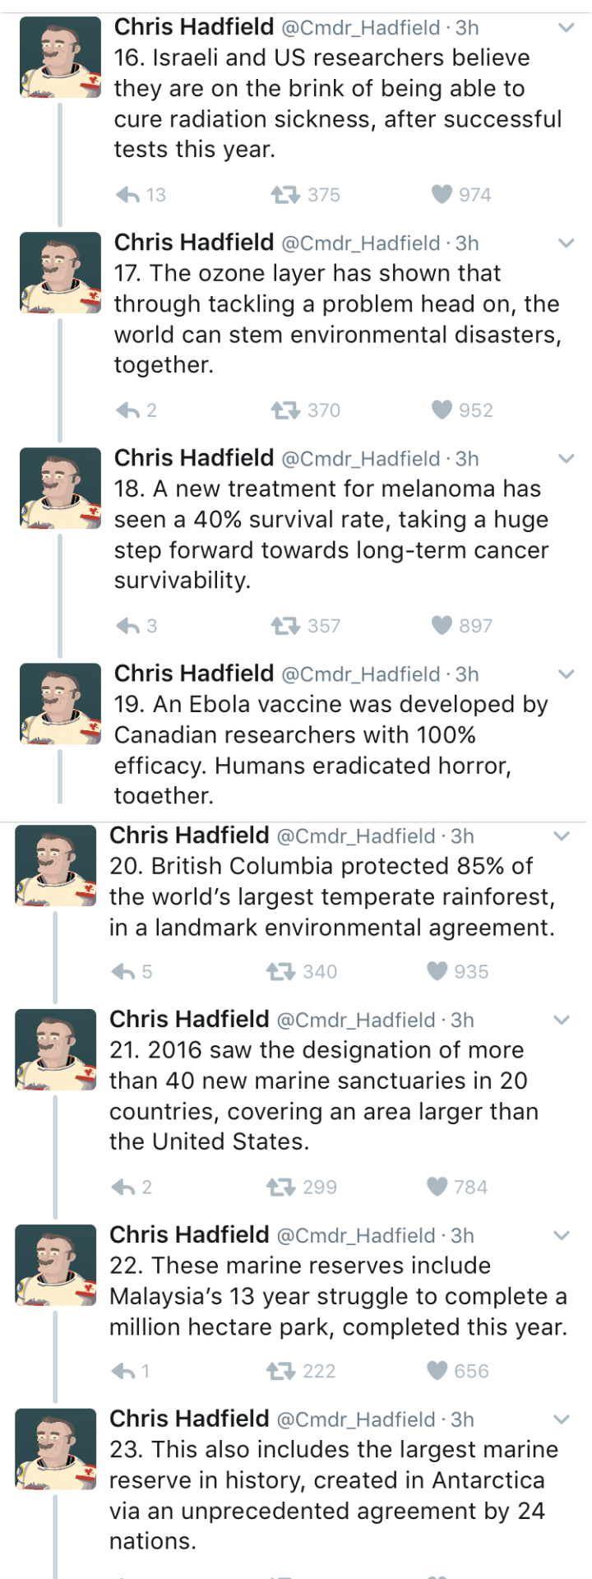Open the @Cmdr_Hadfield handle on tweet 20
592x1579 pixels.
356,836
